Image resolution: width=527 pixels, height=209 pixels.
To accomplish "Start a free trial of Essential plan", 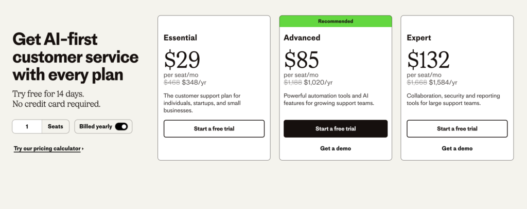I will pos(214,128).
